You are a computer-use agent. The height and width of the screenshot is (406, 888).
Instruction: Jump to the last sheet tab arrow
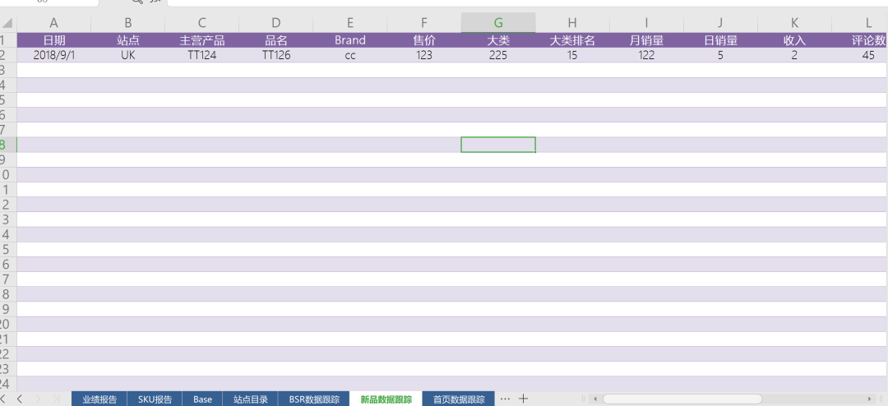tap(56, 399)
